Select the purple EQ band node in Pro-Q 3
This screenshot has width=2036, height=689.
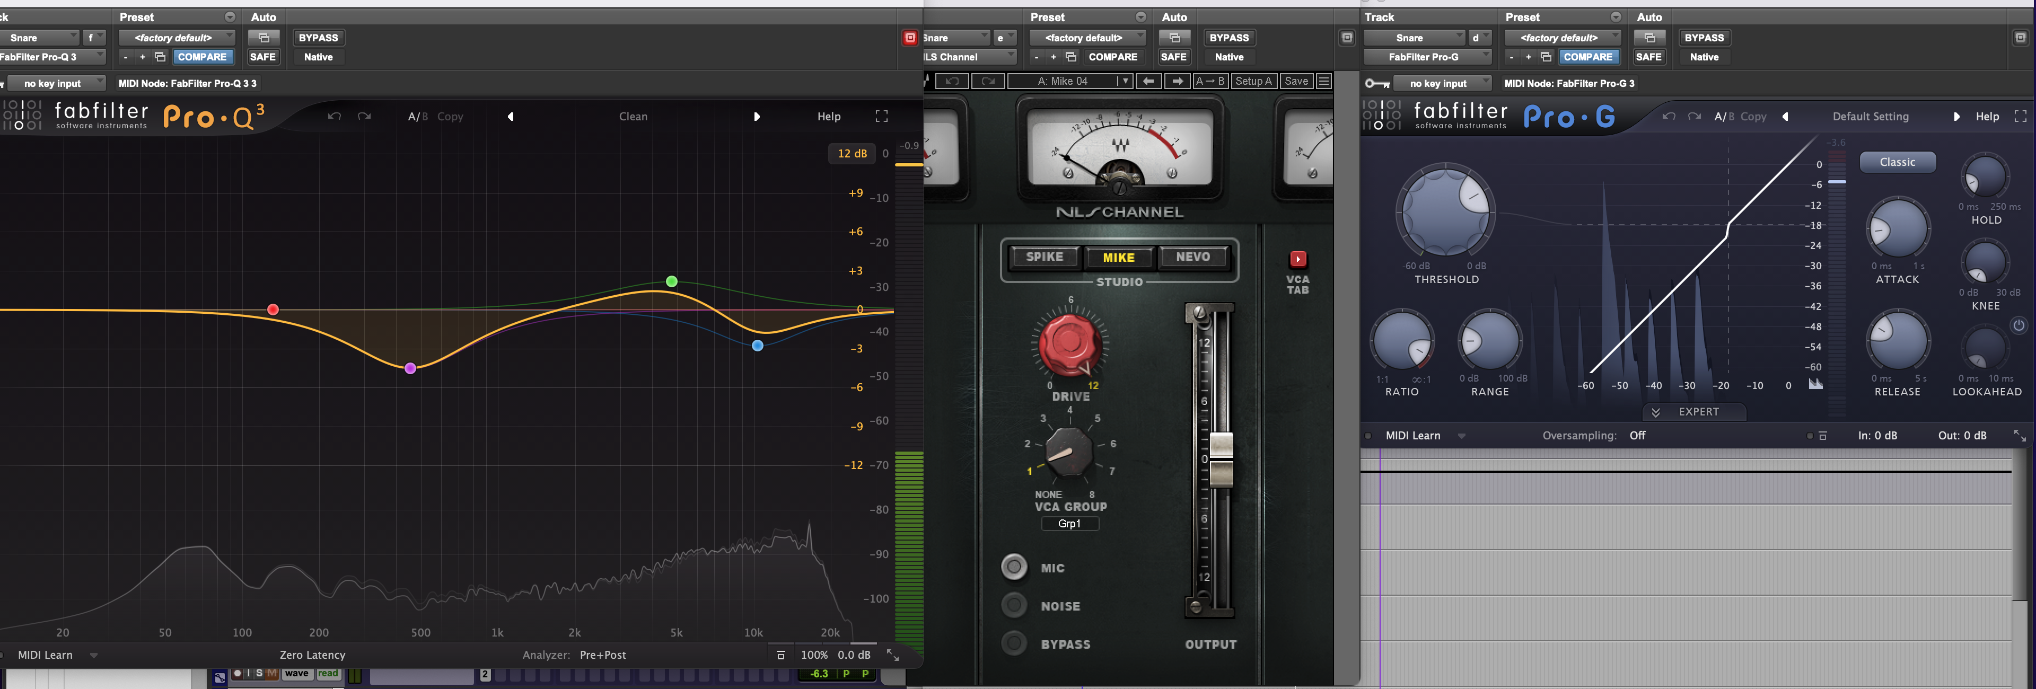410,368
